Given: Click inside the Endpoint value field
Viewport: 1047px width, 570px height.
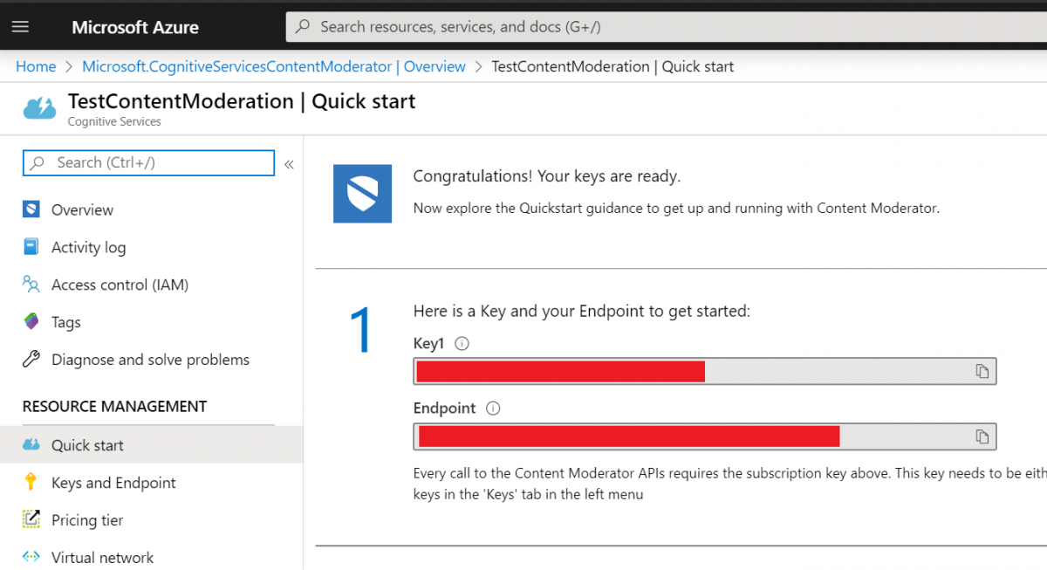Looking at the screenshot, I should click(x=705, y=436).
